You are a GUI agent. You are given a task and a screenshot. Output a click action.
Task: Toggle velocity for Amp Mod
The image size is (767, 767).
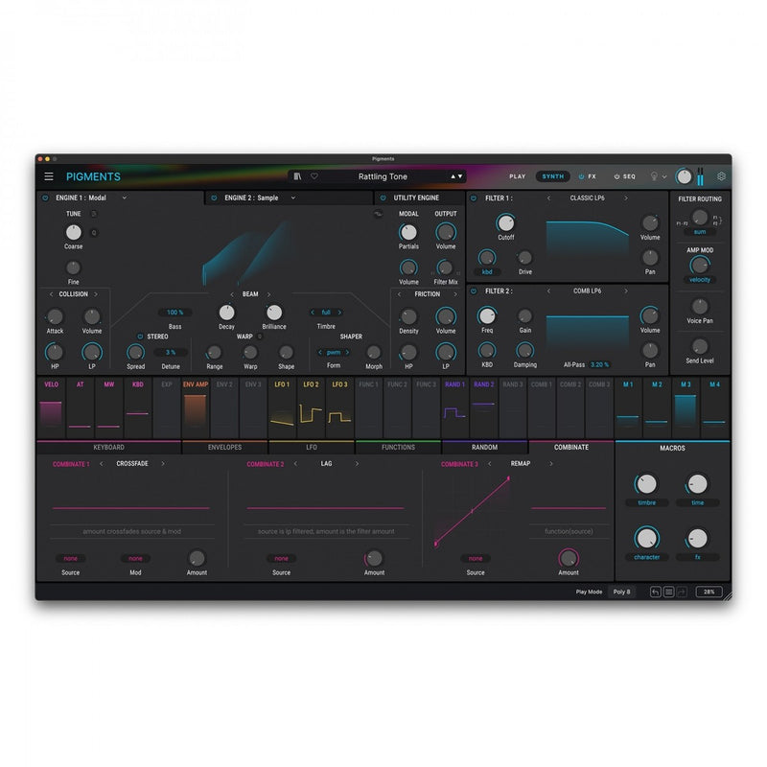(701, 279)
